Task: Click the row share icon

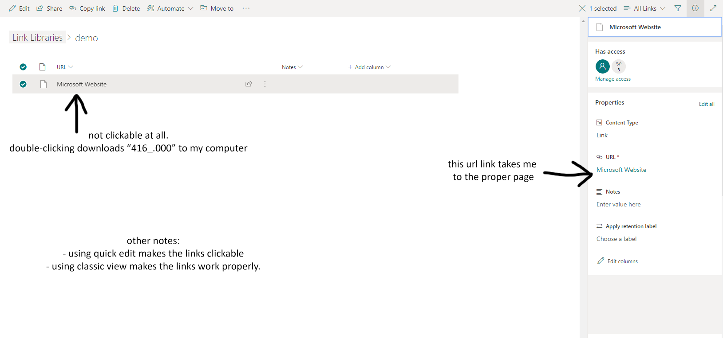Action: pos(249,84)
